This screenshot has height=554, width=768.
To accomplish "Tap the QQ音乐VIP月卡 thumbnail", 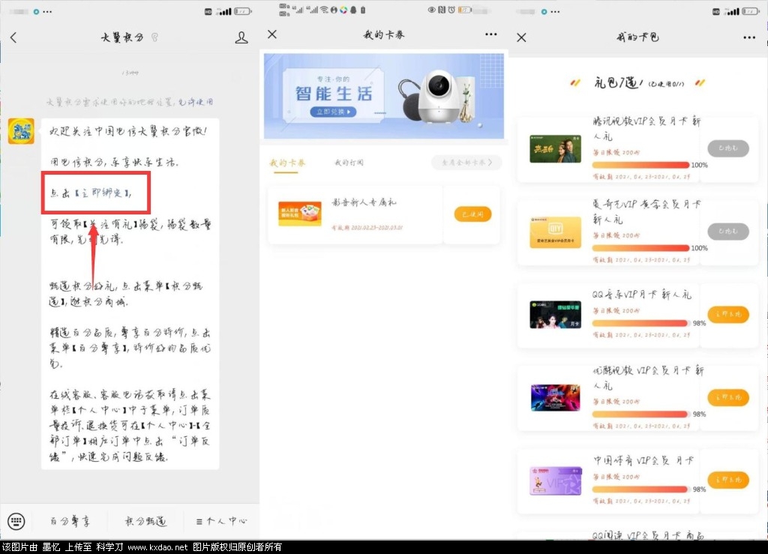I will [556, 314].
